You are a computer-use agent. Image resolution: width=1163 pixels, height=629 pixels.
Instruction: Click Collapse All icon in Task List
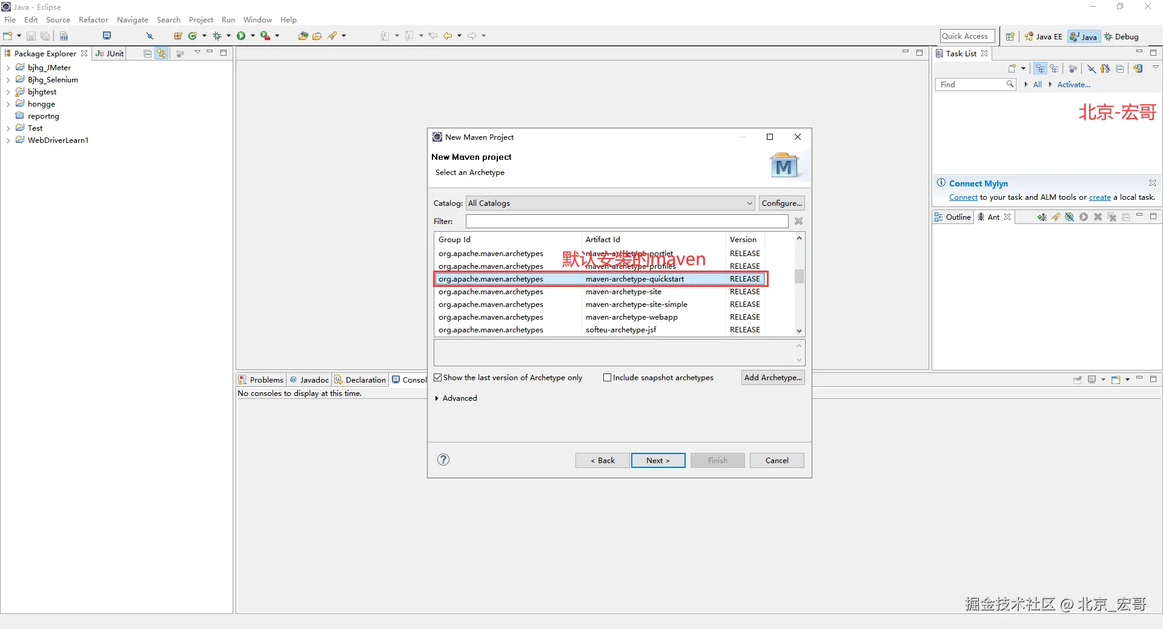(1120, 68)
